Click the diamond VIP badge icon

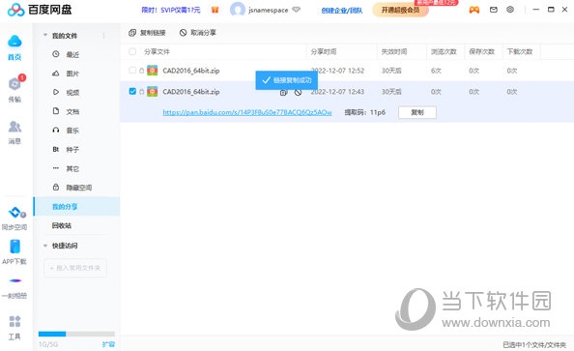click(296, 10)
